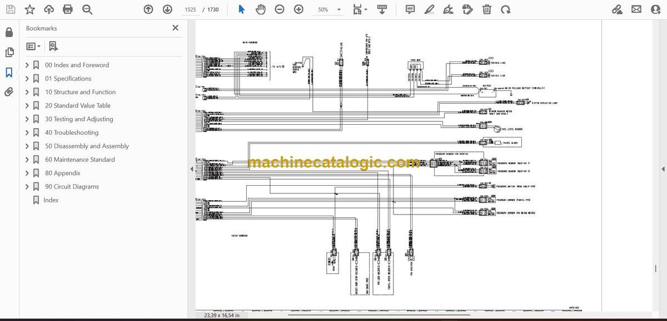Expand the 90 Circuit Diagrams bookmark

[27, 186]
